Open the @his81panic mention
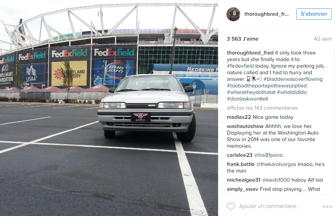The width and height of the screenshot is (335, 216). pyautogui.click(x=269, y=155)
